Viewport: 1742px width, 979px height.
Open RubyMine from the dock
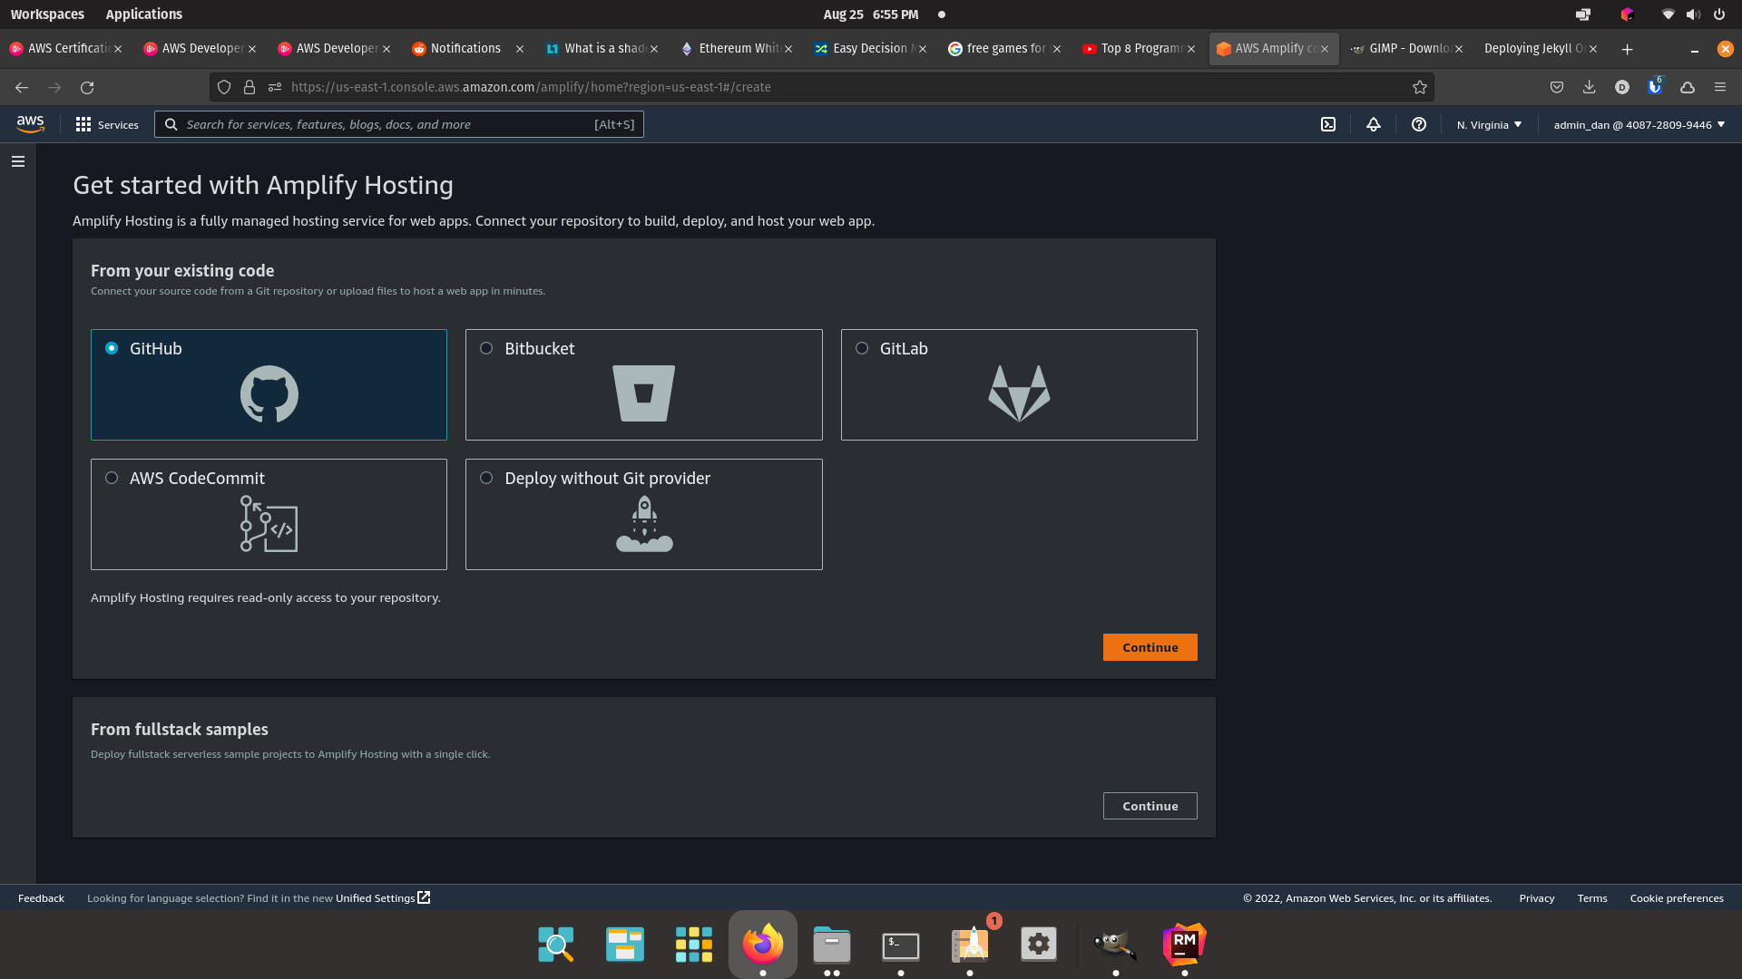1183,945
